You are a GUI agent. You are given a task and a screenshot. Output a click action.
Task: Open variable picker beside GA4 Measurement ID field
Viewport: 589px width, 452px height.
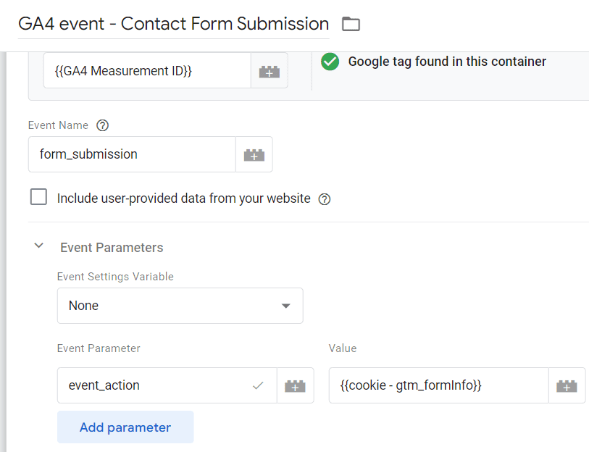[x=270, y=72]
